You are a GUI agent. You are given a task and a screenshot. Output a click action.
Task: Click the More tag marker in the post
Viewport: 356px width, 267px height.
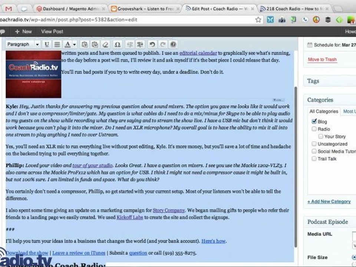point(278,100)
